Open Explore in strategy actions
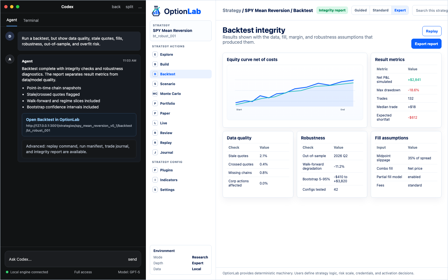The image size is (448, 280). 181,54
